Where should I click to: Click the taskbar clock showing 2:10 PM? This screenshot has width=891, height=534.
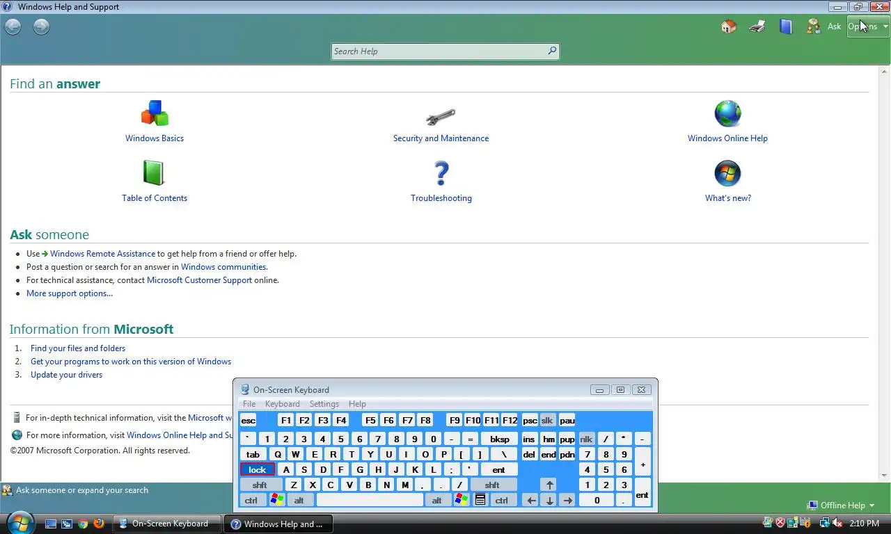coord(864,524)
